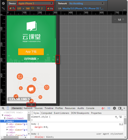Show the console drawer icon

pyautogui.click(x=109, y=108)
